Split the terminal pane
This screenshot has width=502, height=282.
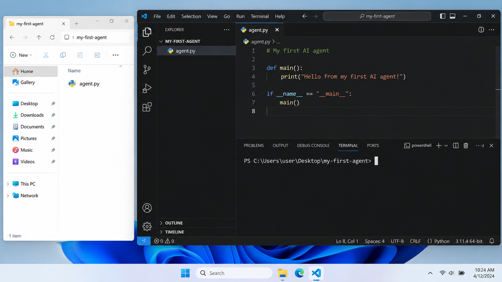[x=455, y=145]
